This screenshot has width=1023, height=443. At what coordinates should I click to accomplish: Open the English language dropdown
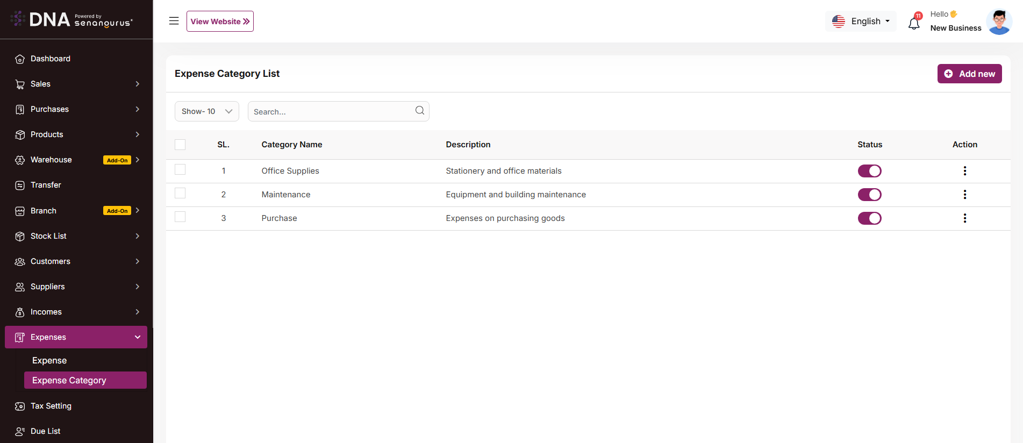[861, 22]
